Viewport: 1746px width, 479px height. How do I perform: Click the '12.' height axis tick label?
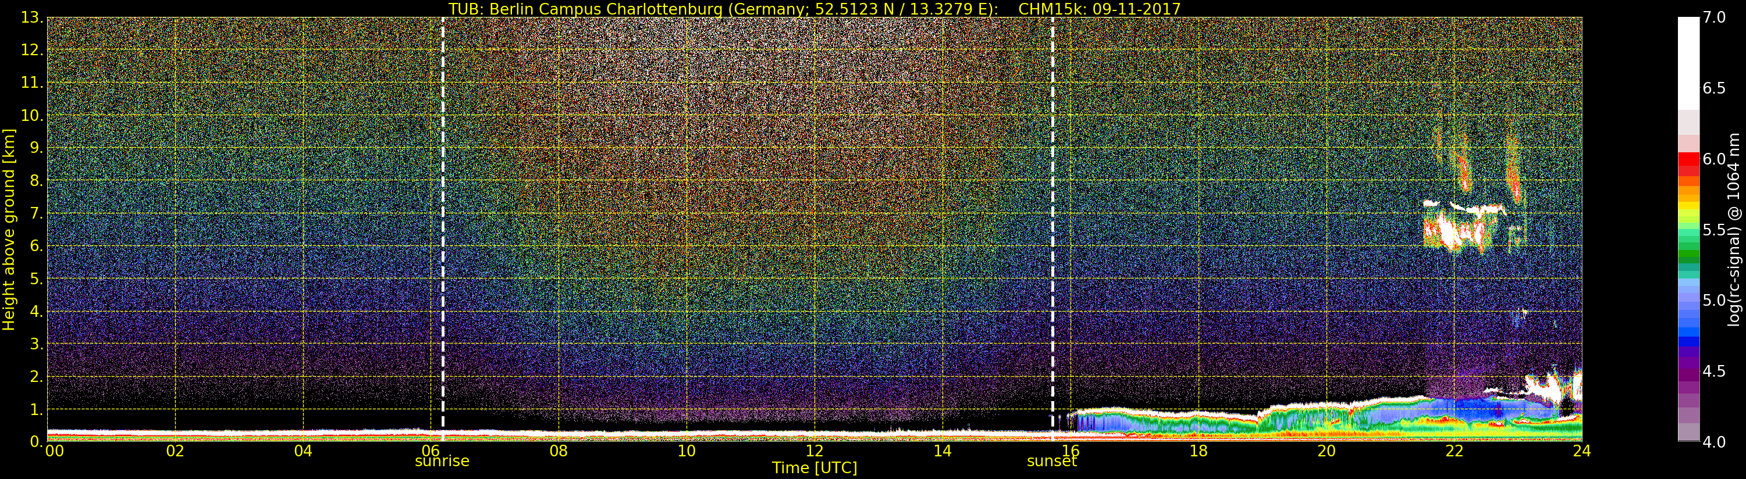(32, 50)
